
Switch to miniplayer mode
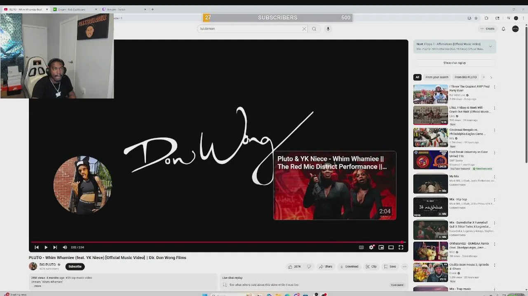point(381,247)
